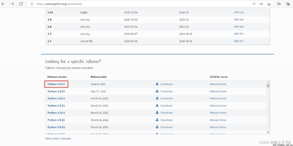Open the PEP 569 link
293x146 pixels.
239,27
